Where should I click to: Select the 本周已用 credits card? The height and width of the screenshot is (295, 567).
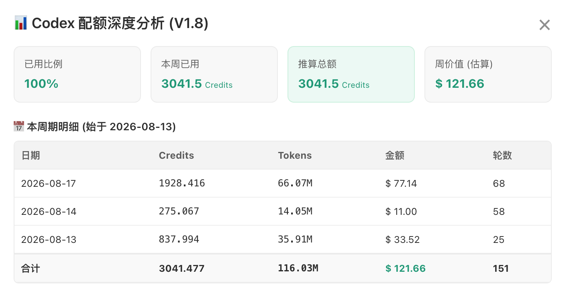point(214,75)
